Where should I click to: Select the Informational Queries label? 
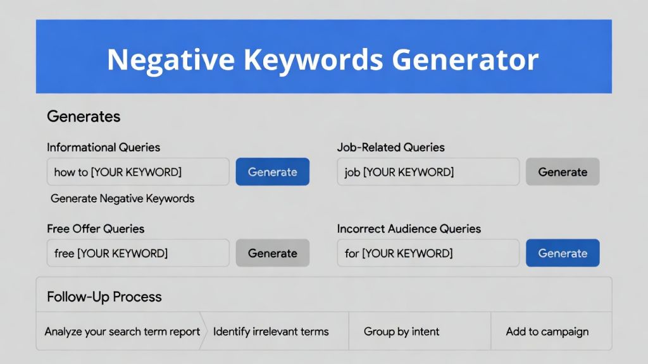(x=103, y=147)
